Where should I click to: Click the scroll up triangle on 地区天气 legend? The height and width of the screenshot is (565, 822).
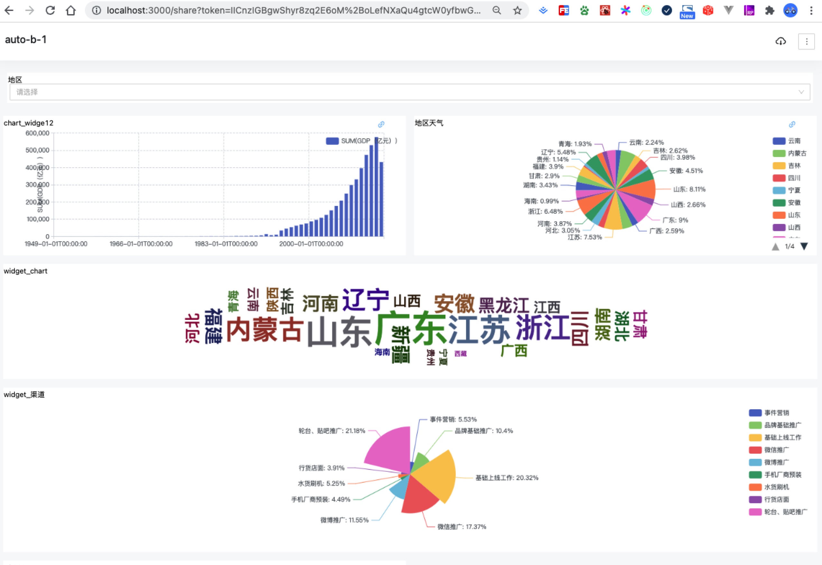click(775, 246)
